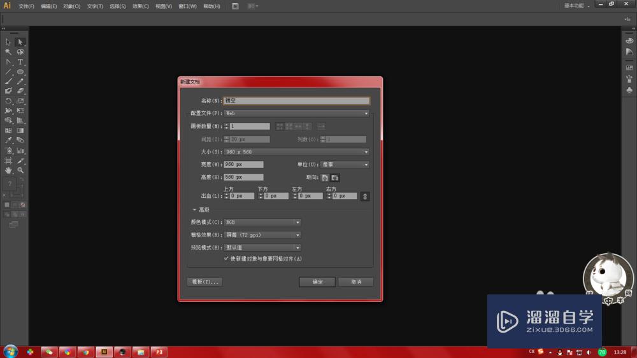Select the Slice tool
The image size is (637, 358).
(20, 161)
